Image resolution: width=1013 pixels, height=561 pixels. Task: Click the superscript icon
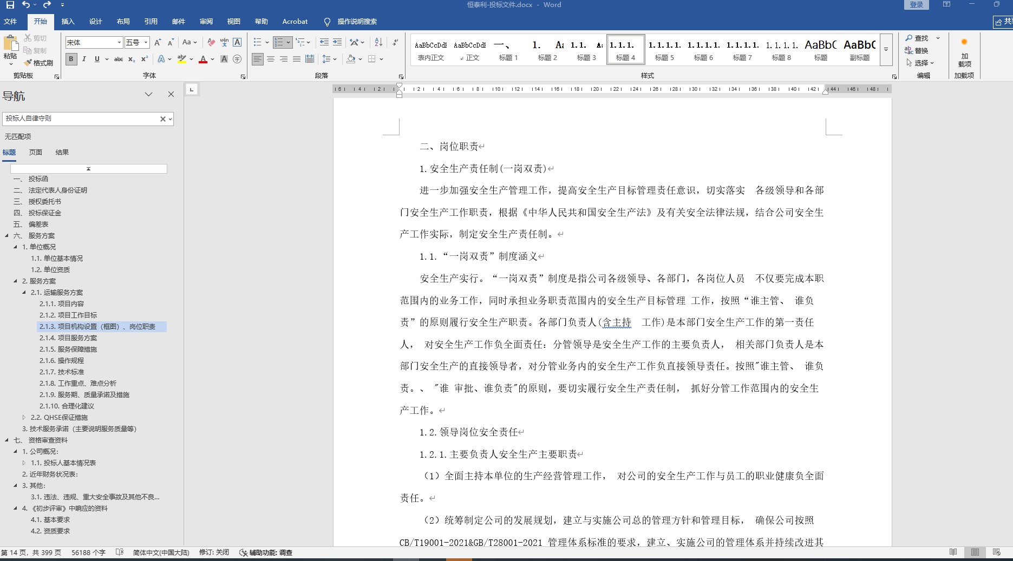click(145, 59)
